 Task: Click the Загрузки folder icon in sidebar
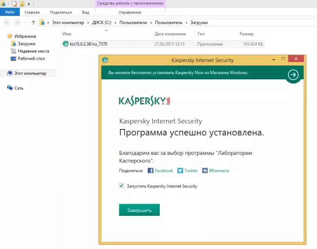pyautogui.click(x=13, y=44)
